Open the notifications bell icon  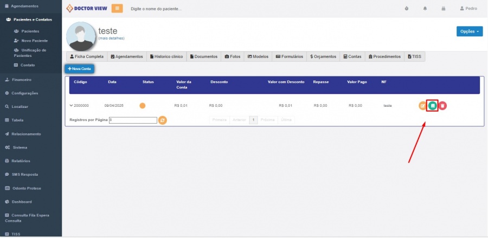[x=425, y=9]
